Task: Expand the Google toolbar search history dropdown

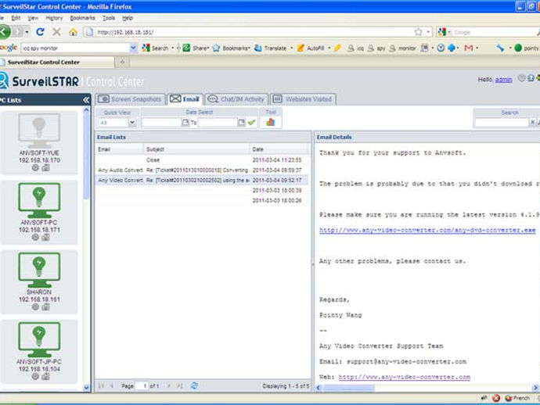Action: tap(133, 48)
